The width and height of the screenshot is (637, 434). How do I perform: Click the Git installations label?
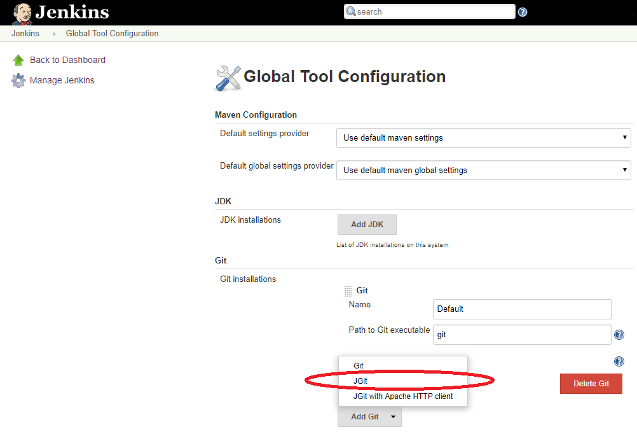tap(248, 279)
